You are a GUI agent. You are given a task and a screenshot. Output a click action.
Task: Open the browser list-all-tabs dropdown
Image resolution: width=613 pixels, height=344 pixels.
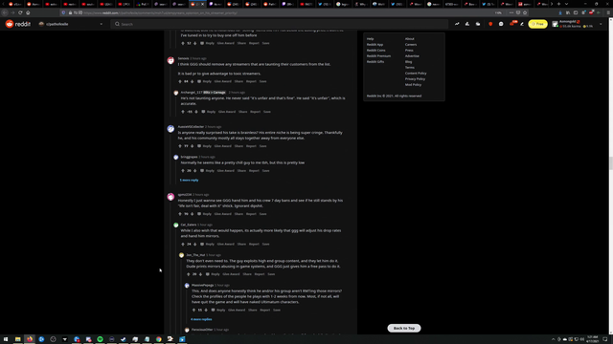click(566, 4)
